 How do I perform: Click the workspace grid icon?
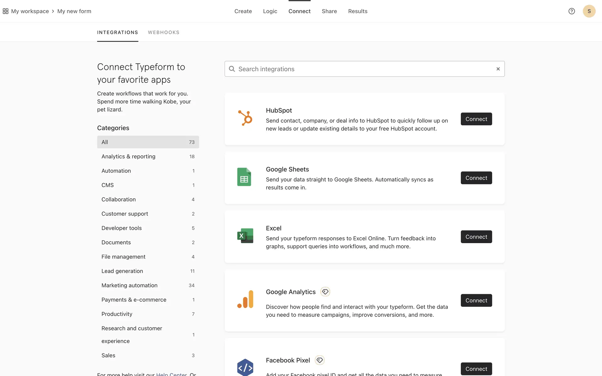click(5, 11)
